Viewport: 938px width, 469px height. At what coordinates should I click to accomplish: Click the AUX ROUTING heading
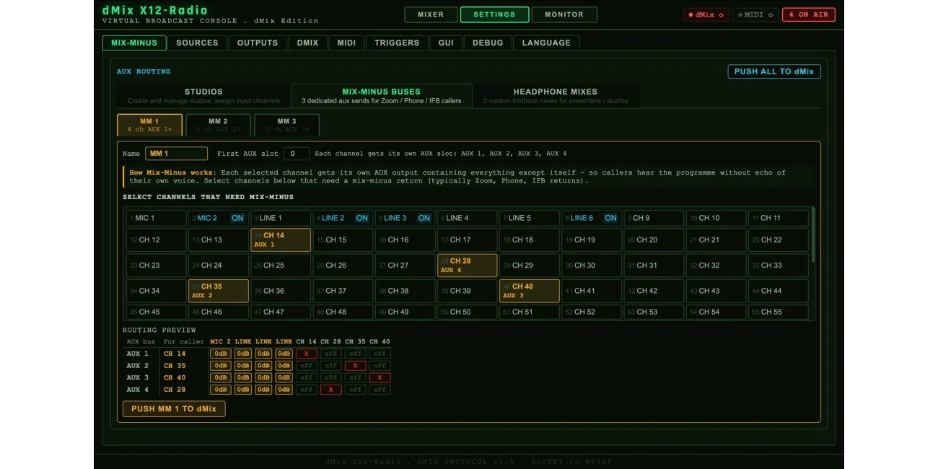[x=144, y=71]
